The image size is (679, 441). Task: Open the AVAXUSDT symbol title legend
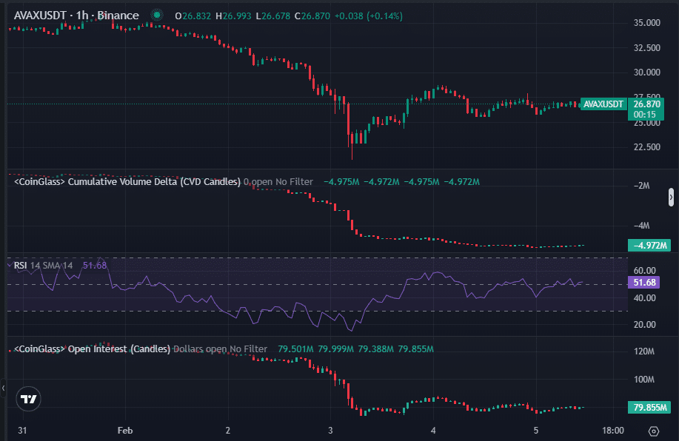click(x=76, y=15)
